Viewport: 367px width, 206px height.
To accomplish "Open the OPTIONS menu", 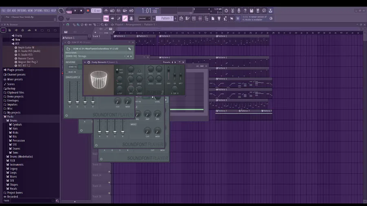I will 38,11.
